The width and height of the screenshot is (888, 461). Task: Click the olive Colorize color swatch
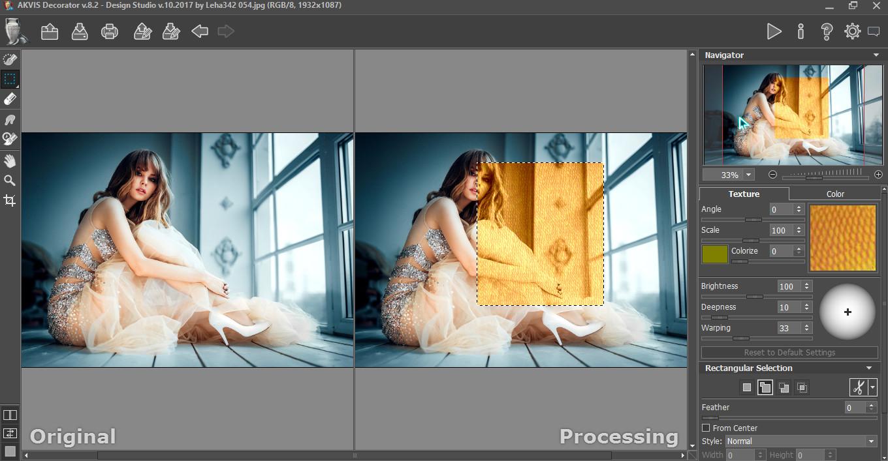pos(714,254)
